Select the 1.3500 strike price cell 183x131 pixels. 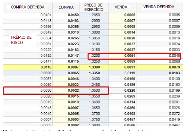tap(94, 90)
